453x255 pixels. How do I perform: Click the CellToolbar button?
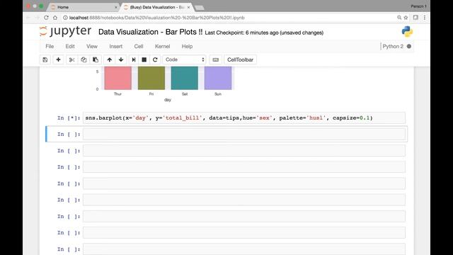[240, 59]
